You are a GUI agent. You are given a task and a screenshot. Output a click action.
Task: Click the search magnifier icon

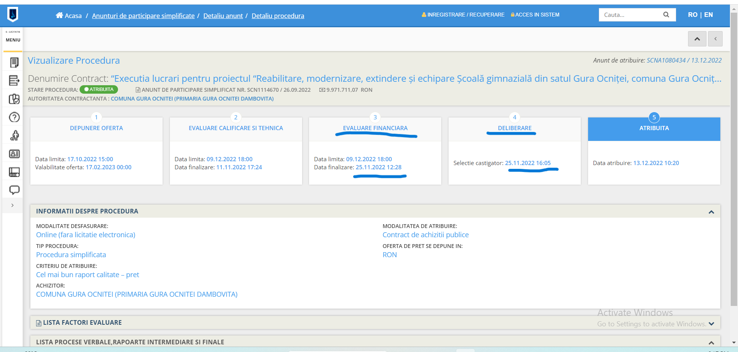(x=666, y=15)
